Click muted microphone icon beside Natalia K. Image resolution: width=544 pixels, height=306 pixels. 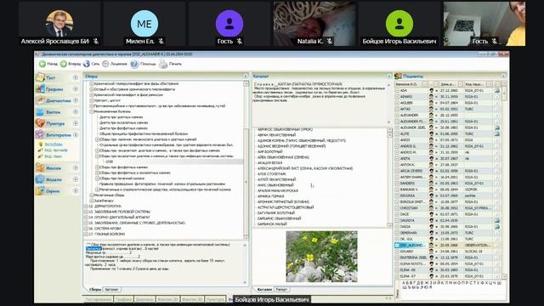(329, 42)
